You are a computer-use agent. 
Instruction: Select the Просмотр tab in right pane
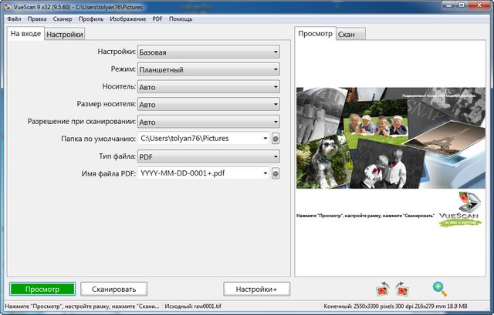coord(316,34)
